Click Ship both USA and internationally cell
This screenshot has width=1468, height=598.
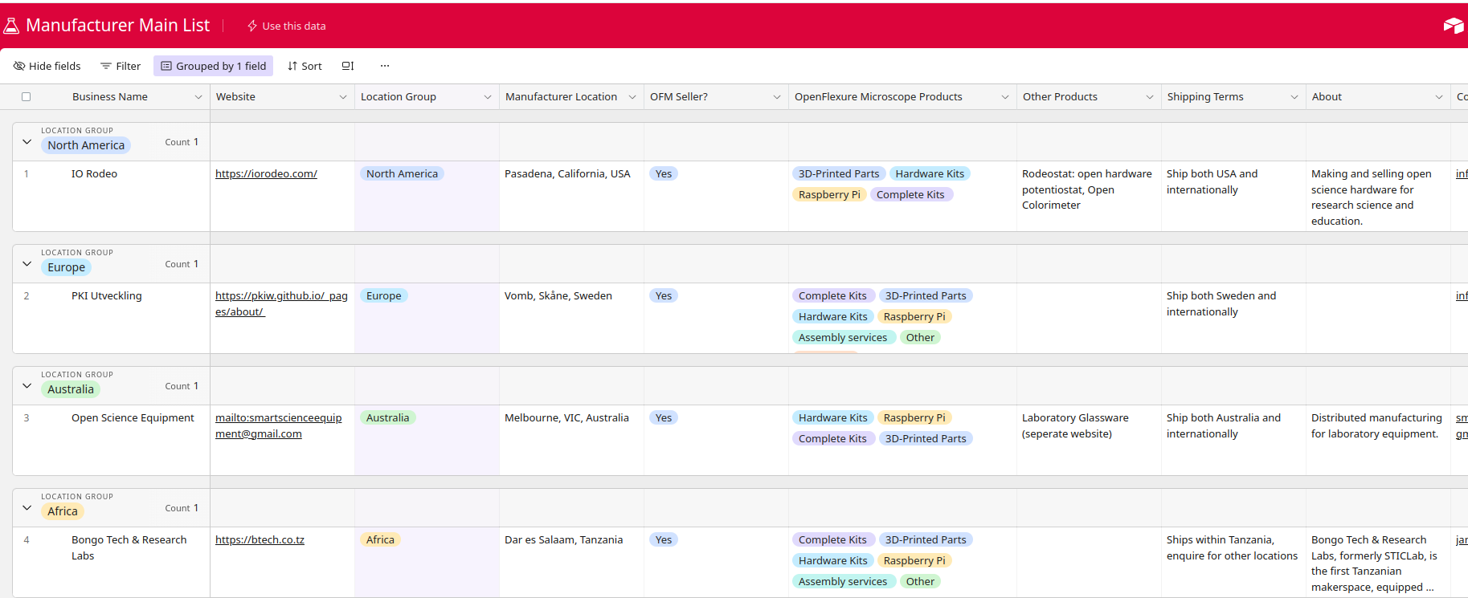click(1233, 197)
